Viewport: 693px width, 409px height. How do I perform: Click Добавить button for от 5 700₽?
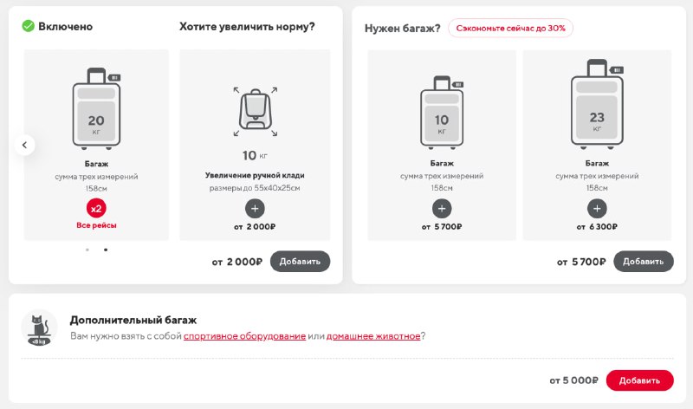[x=644, y=262]
